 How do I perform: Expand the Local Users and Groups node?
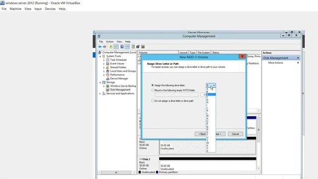tap(104, 71)
